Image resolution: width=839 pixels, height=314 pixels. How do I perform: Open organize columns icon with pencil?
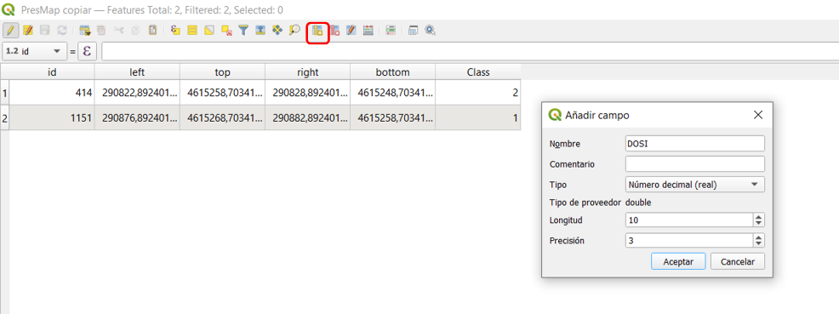click(x=351, y=31)
